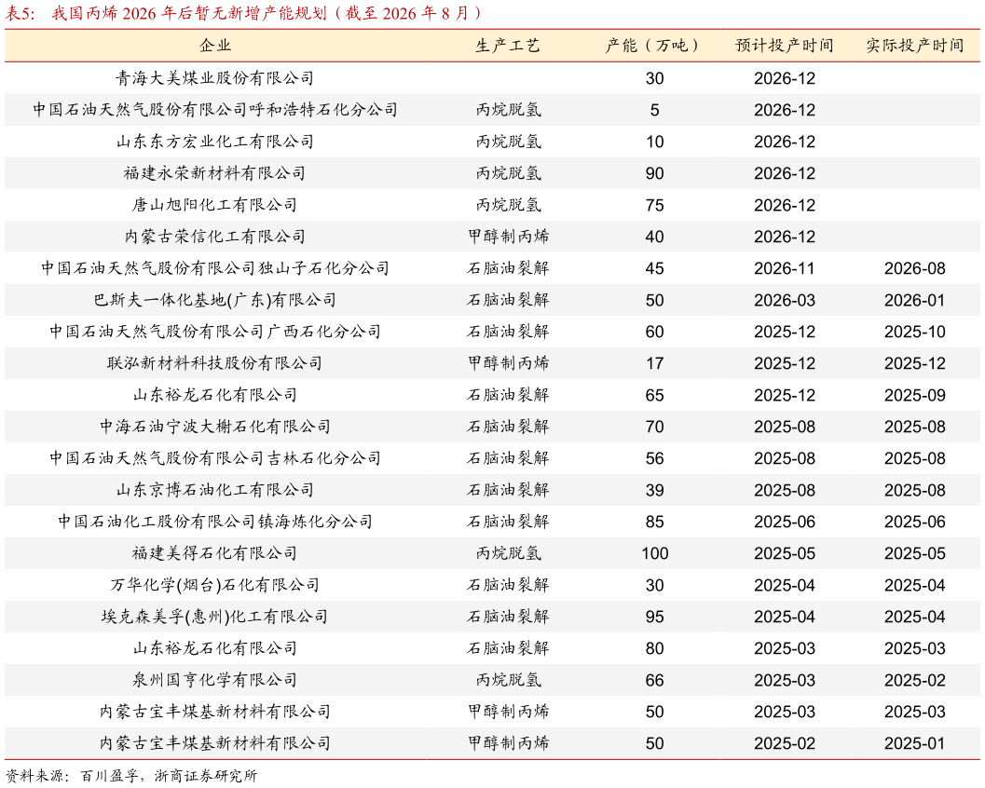Select the '中国石油天然气股份有限公司广西石化分公司' cell
Viewport: 985px width, 788px height.
[x=215, y=332]
